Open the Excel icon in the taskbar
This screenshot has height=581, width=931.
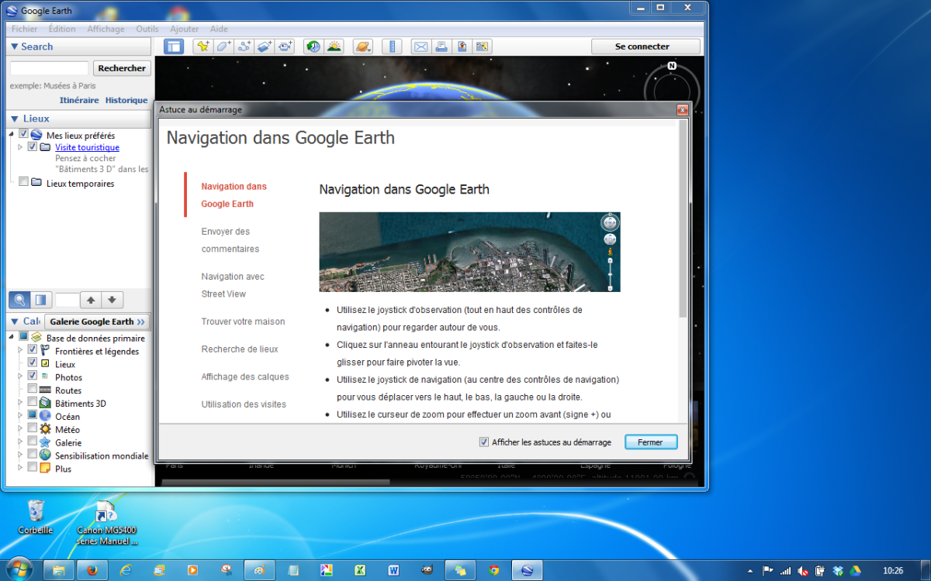pyautogui.click(x=360, y=570)
